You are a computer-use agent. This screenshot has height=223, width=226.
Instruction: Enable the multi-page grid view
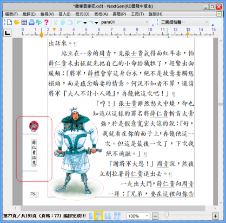coord(117,216)
